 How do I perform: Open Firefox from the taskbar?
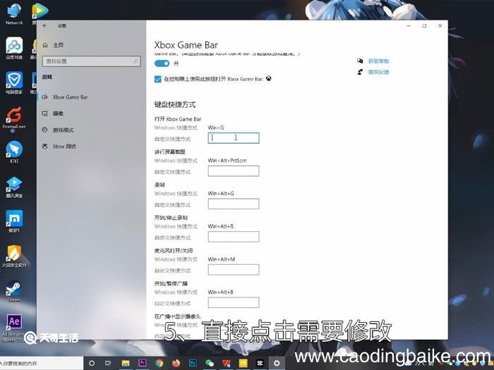point(176,363)
